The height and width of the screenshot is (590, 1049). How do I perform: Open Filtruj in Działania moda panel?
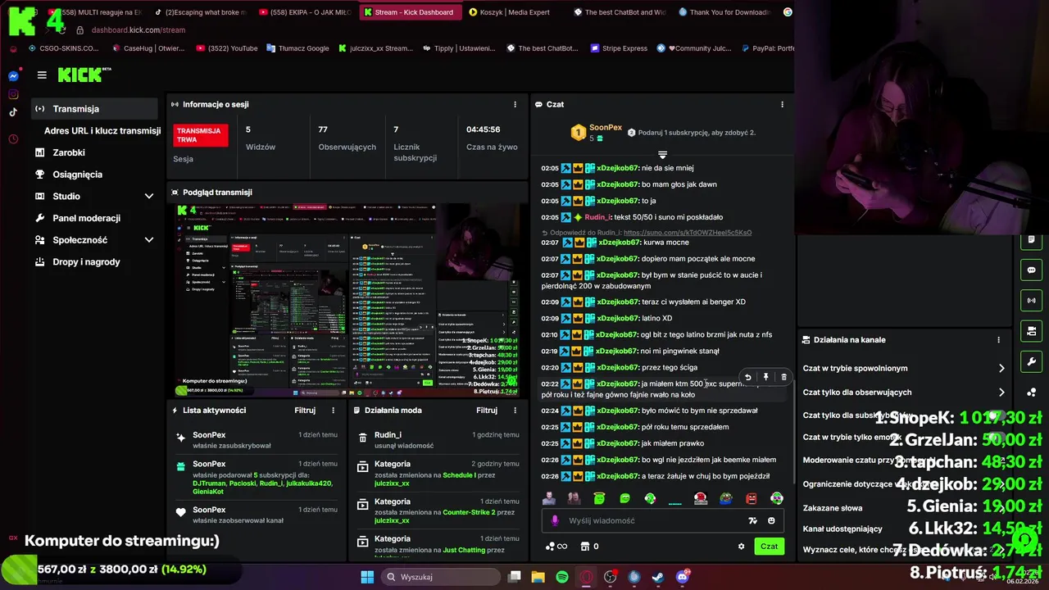click(x=487, y=411)
